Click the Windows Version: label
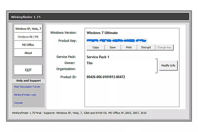This screenshot has height=132, width=198. (64, 33)
